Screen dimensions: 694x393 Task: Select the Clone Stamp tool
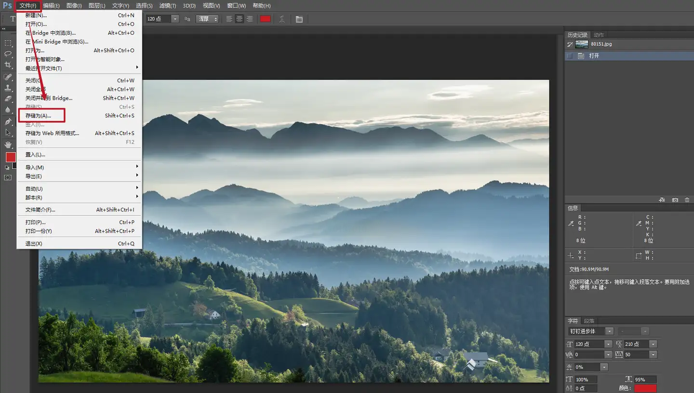8,88
